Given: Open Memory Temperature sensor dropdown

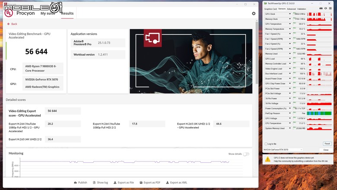Looking at the screenshot, I should [x=290, y=29].
